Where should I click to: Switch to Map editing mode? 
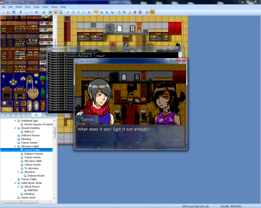pos(50,12)
